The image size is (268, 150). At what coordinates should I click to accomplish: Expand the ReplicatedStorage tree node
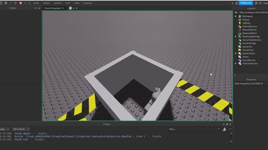(x=236, y=37)
